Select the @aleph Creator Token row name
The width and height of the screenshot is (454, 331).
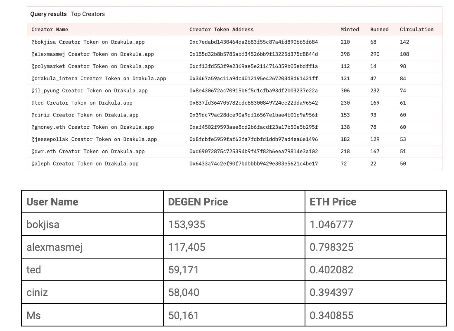pyautogui.click(x=85, y=163)
